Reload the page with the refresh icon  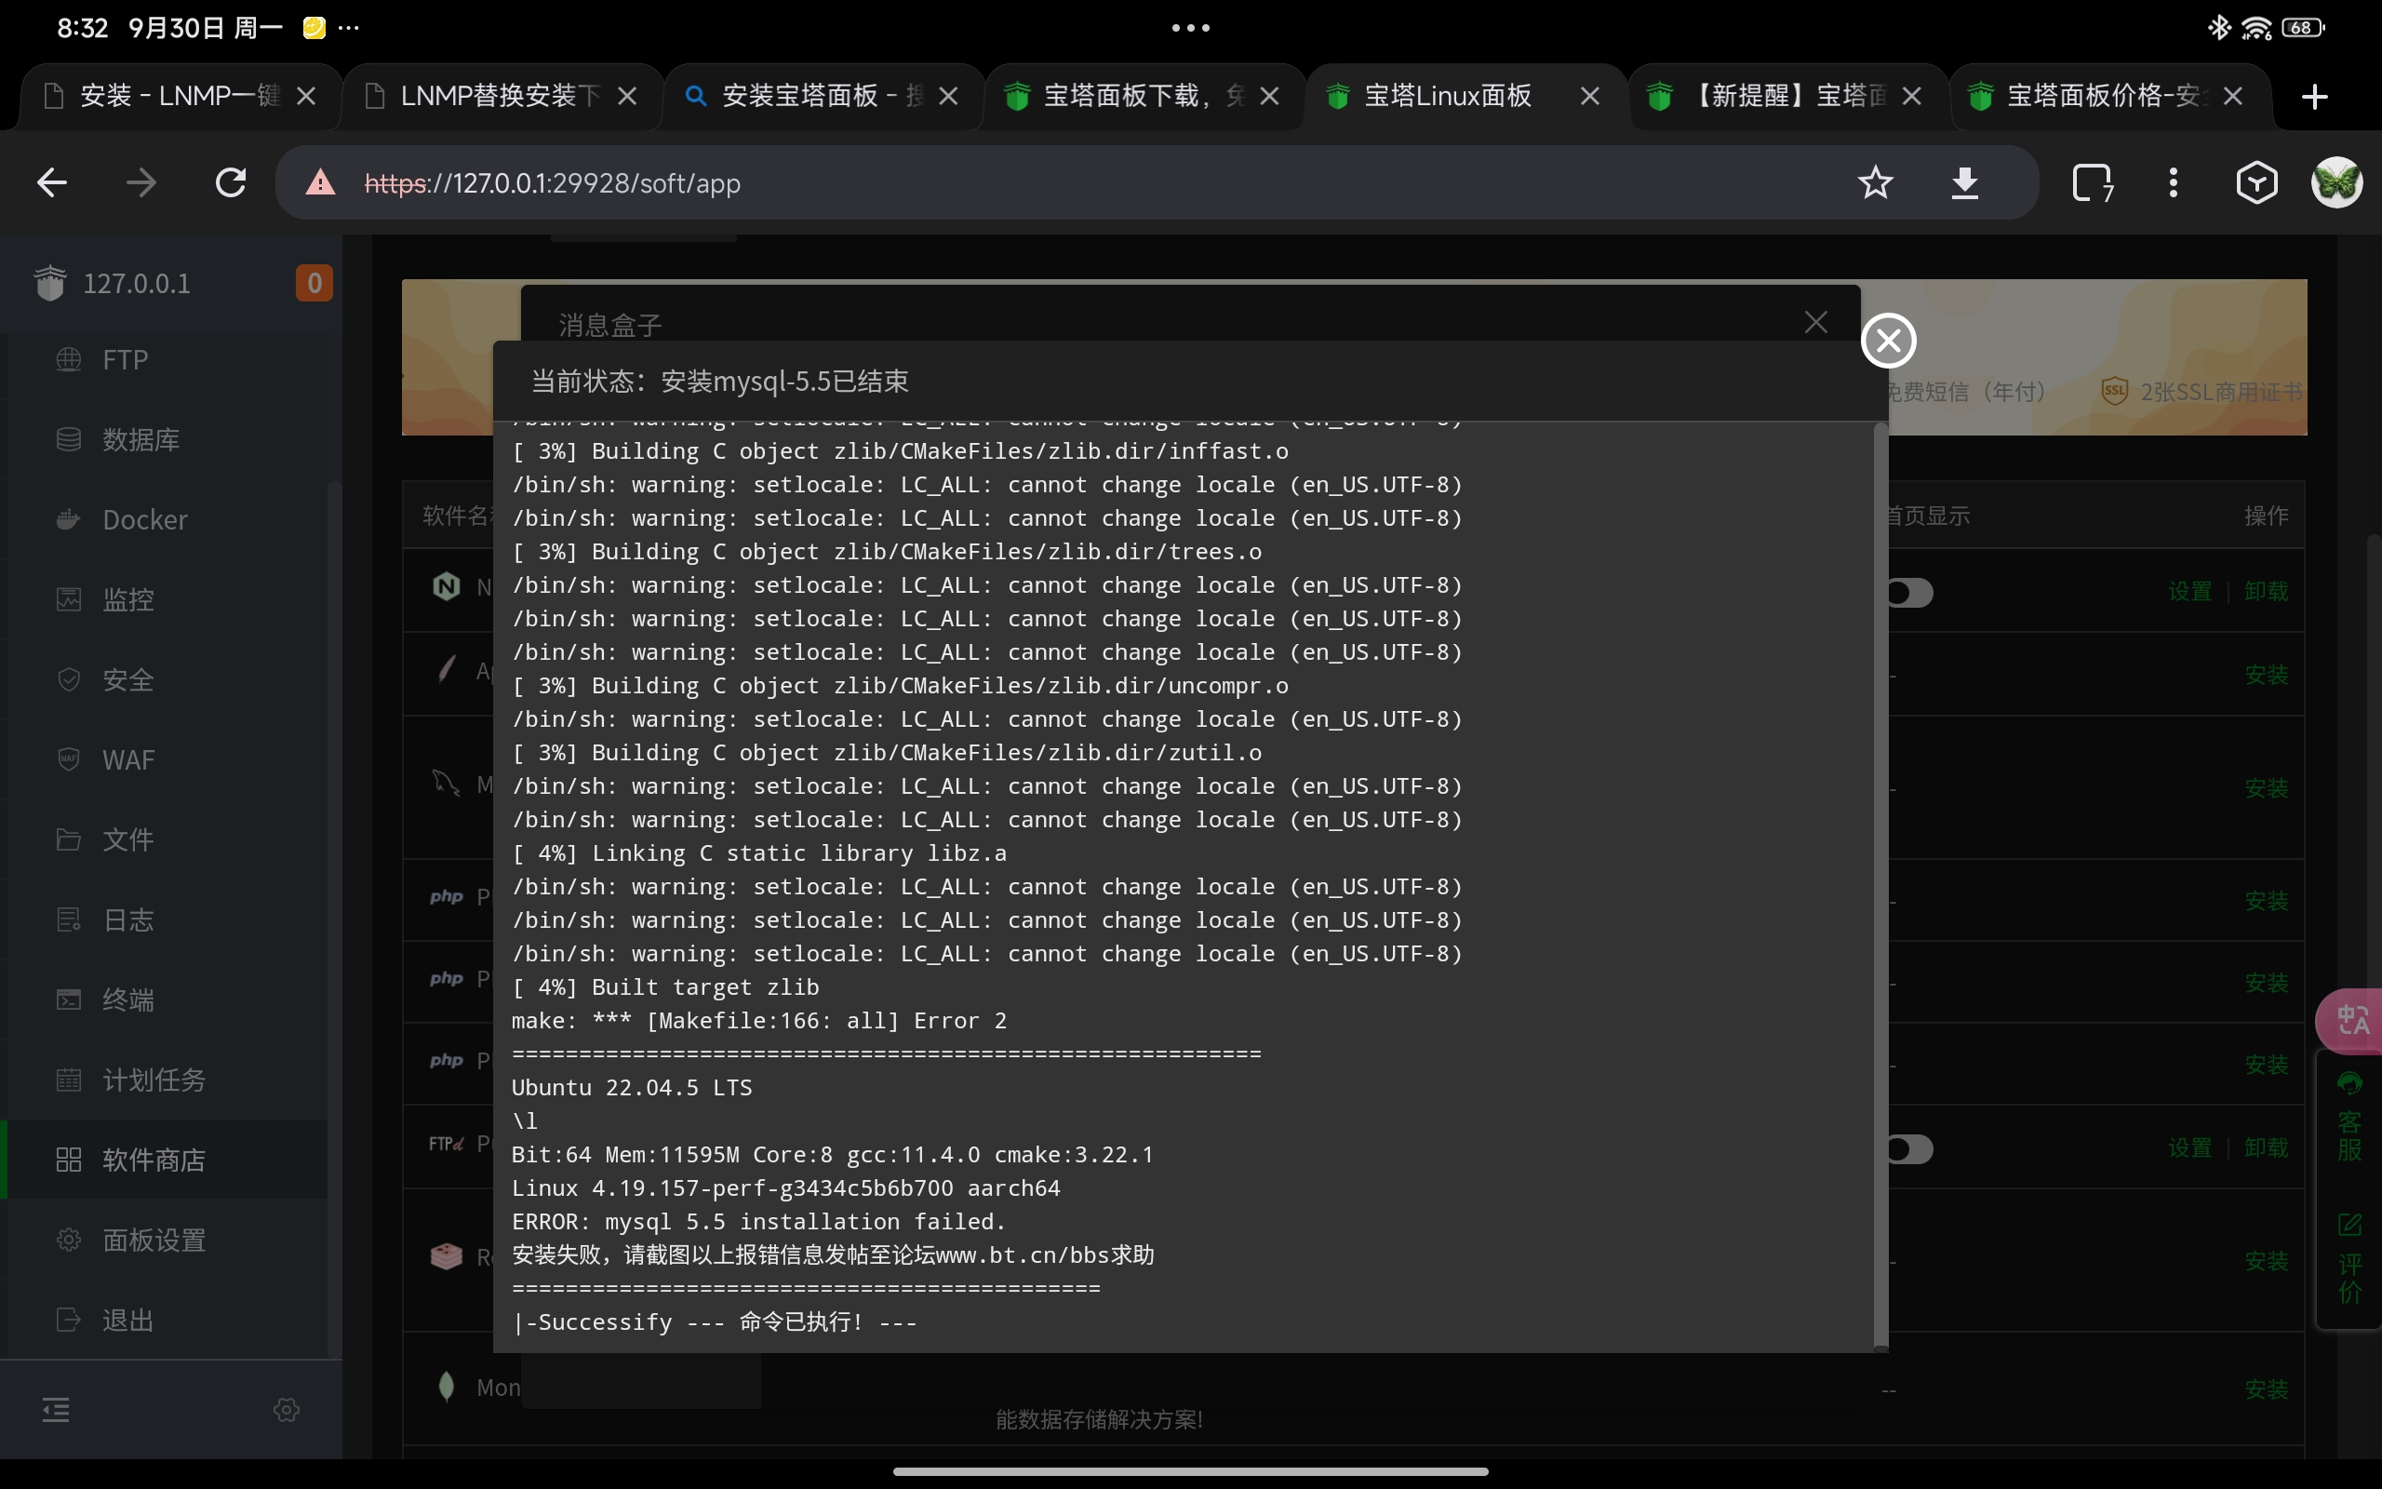231,182
